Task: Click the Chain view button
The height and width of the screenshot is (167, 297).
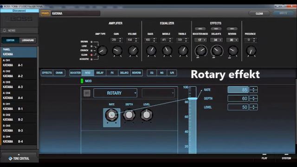Action: [x=59, y=73]
